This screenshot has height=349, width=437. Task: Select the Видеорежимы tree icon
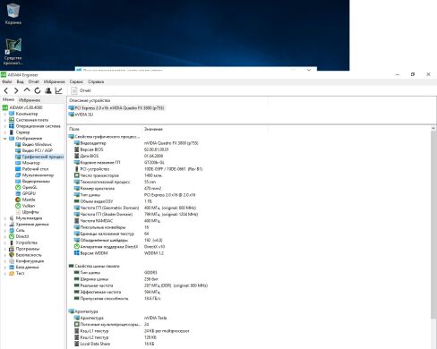(18, 182)
